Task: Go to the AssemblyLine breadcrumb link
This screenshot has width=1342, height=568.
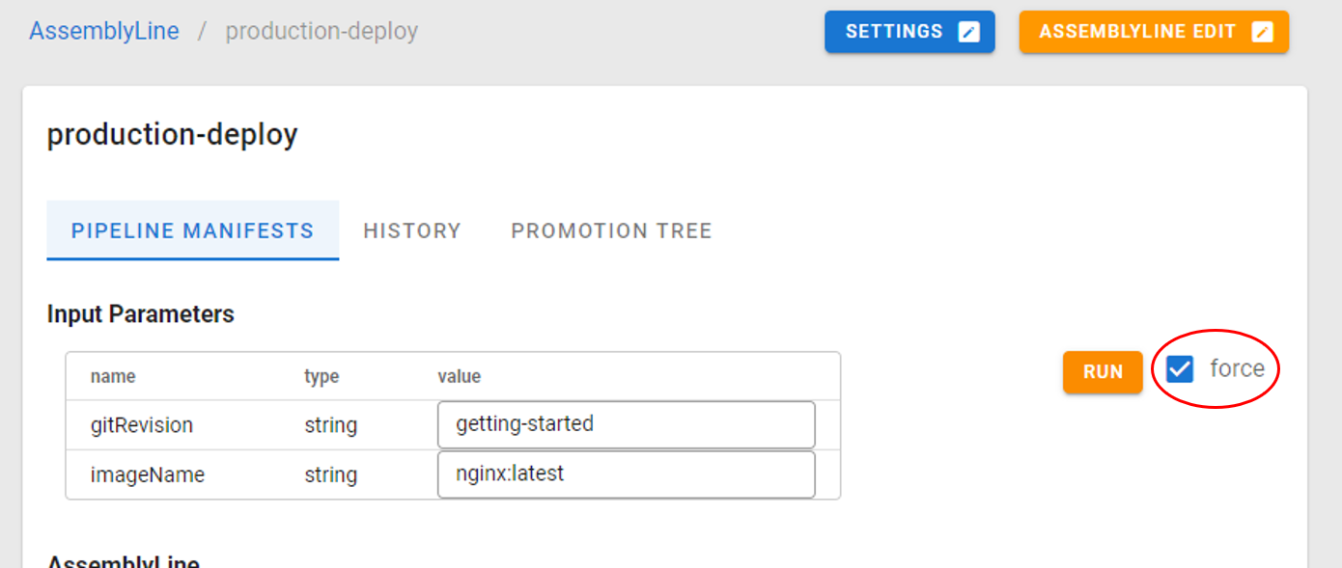Action: (104, 31)
